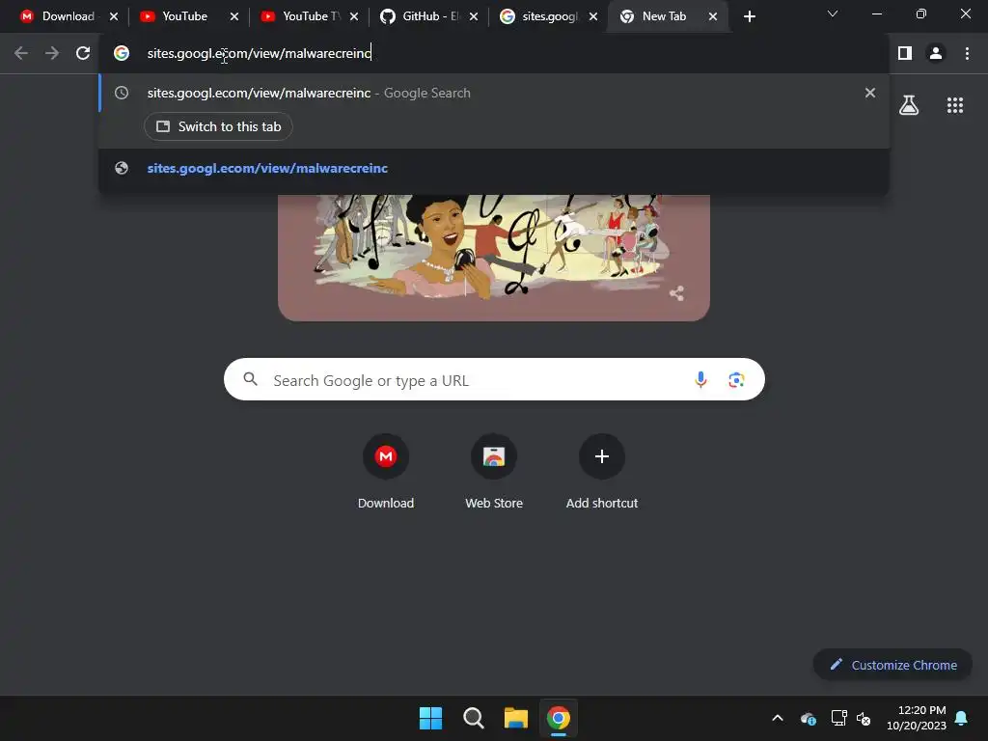The image size is (988, 741).
Task: Close the GitHub tab
Action: [x=474, y=16]
